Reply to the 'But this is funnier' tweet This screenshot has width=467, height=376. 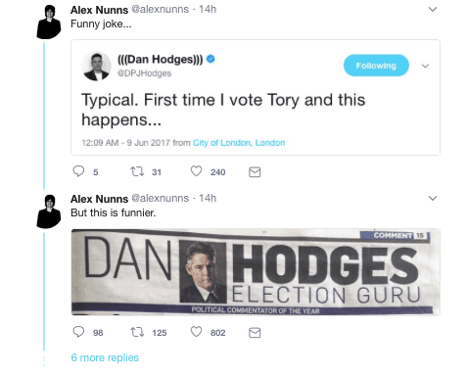(x=78, y=332)
